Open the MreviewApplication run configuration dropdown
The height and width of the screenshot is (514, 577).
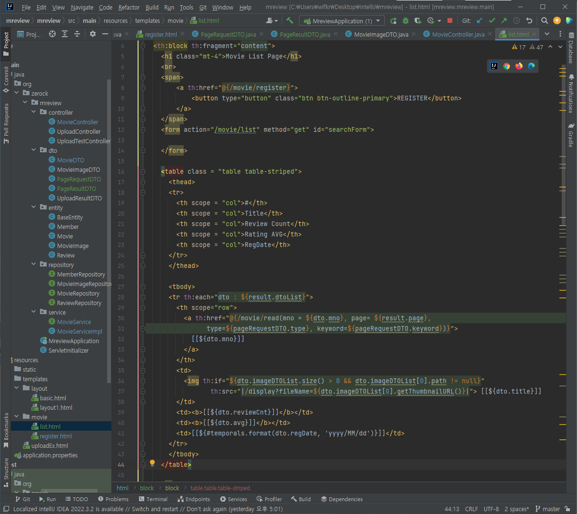(x=341, y=21)
